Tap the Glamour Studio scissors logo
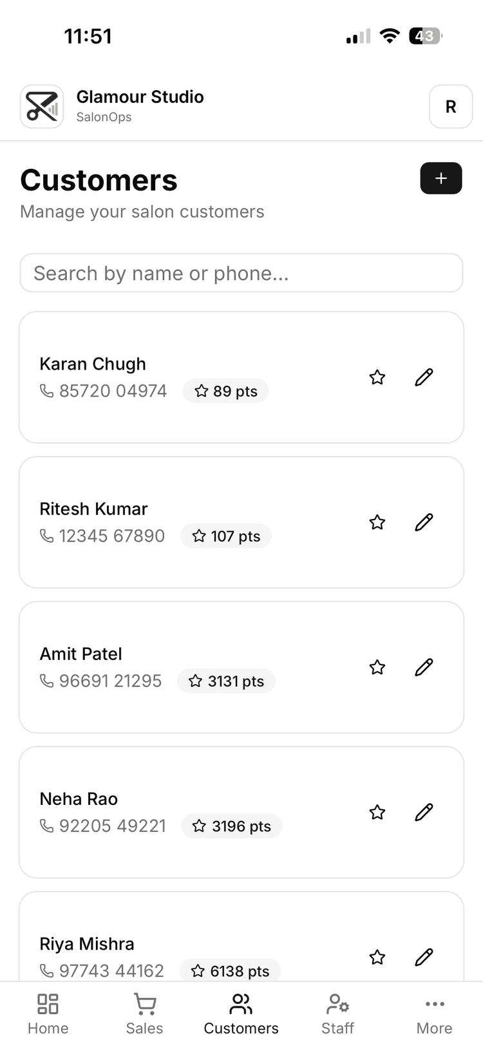483x1047 pixels. click(42, 107)
